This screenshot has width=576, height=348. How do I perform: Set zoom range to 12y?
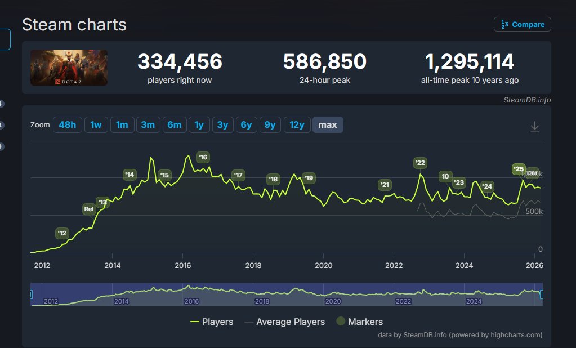(297, 124)
